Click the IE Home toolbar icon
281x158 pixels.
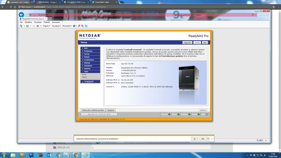point(21,26)
